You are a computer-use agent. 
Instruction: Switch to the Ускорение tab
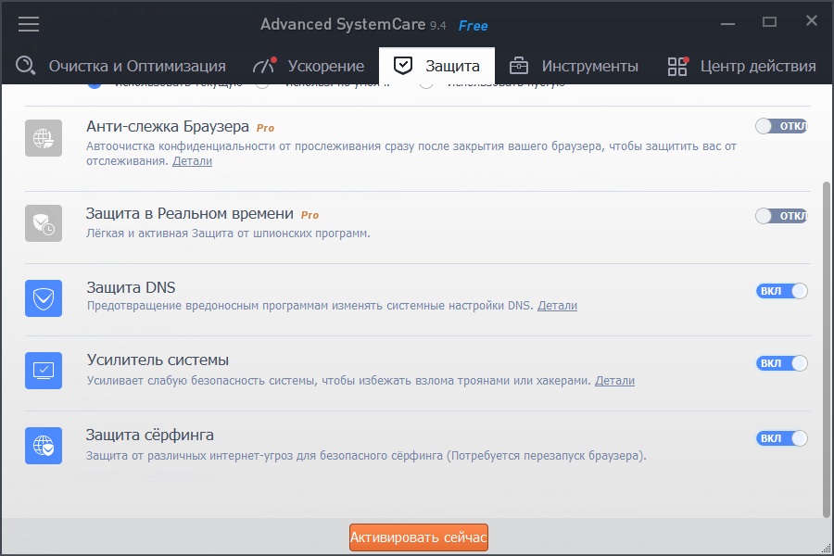point(309,66)
